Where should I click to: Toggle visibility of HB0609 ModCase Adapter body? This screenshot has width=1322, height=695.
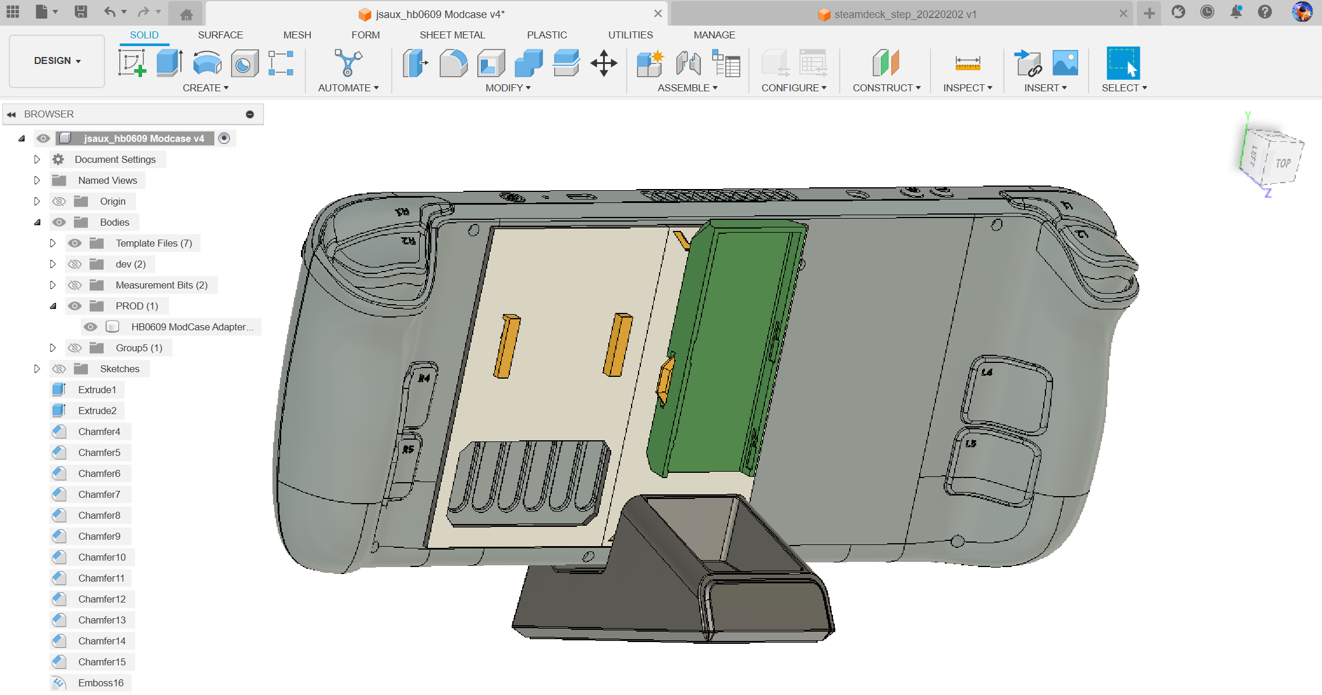[91, 326]
